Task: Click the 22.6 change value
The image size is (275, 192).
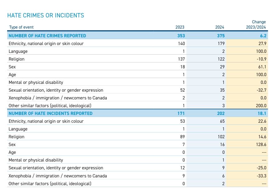Action: pos(262,121)
